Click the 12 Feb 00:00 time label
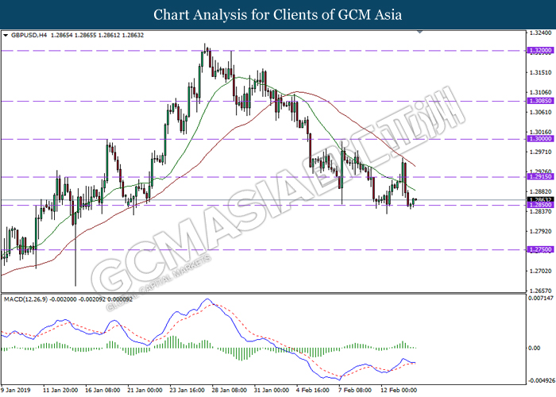 pyautogui.click(x=400, y=391)
